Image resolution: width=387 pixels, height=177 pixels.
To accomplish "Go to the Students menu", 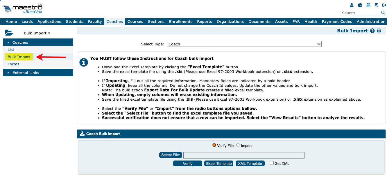I will (x=74, y=21).
